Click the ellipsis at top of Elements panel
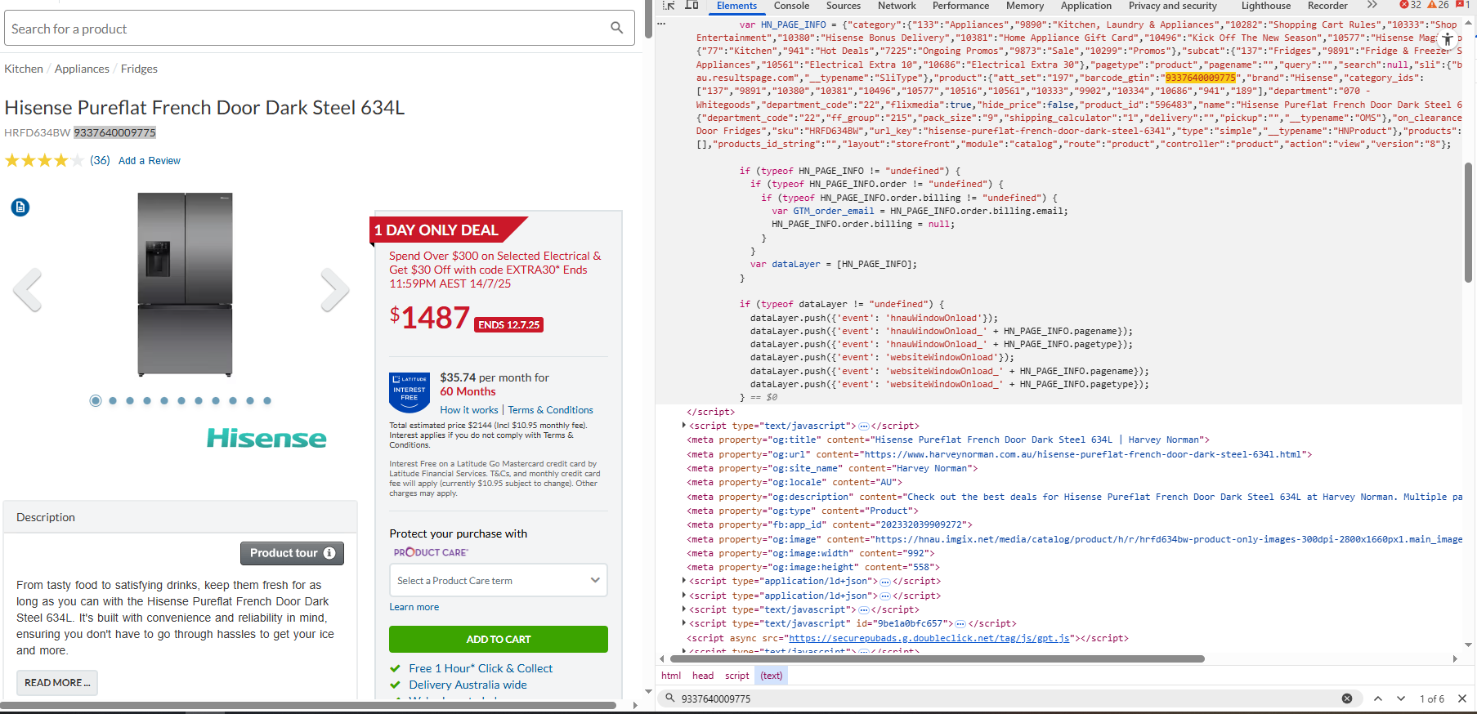 [x=661, y=25]
